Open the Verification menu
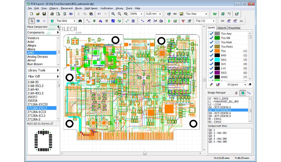 107,8
